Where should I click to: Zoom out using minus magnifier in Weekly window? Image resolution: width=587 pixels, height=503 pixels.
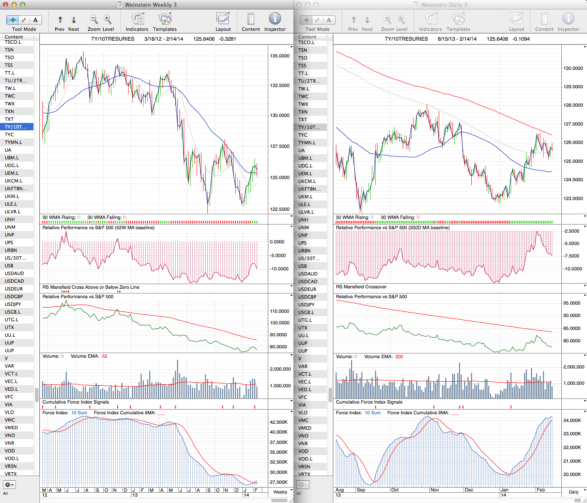click(93, 19)
